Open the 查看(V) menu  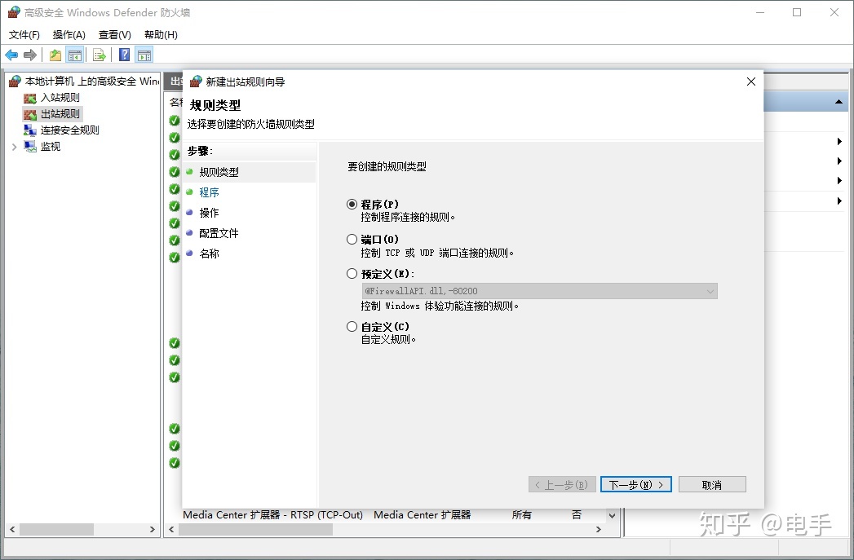point(114,35)
